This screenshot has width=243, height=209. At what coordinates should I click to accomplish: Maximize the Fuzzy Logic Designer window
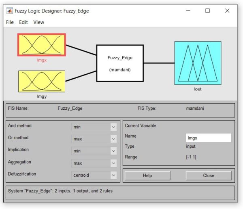point(207,11)
